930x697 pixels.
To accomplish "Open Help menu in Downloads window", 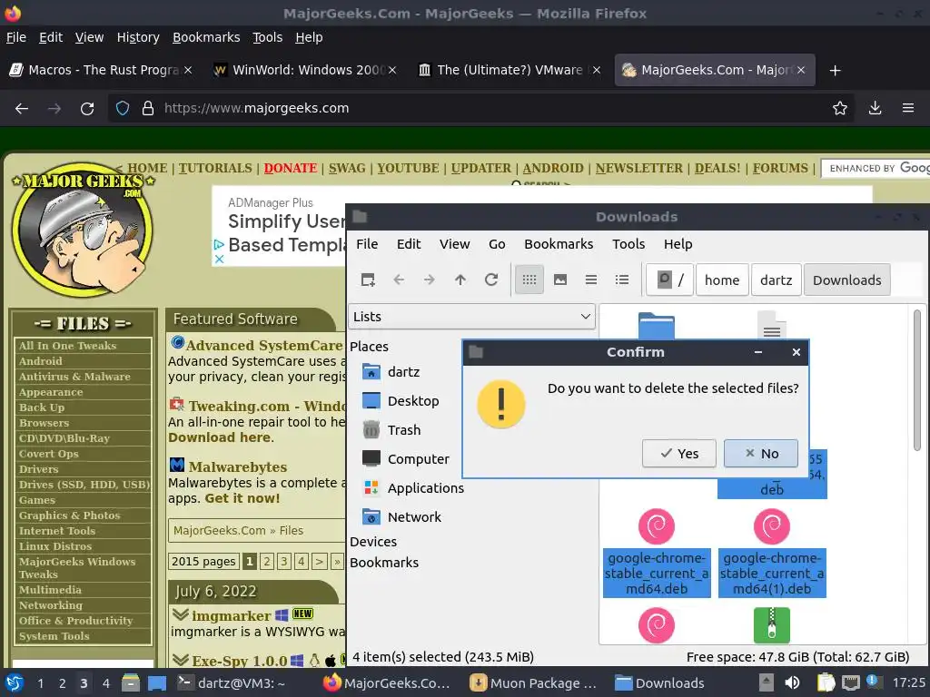I will [678, 244].
